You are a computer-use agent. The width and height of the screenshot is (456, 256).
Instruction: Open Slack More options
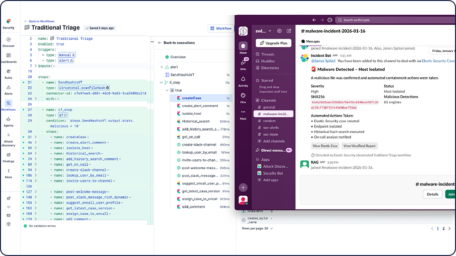243,115
